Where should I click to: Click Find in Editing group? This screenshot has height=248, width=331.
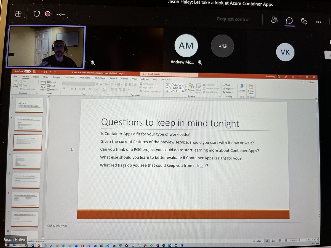pyautogui.click(x=226, y=85)
